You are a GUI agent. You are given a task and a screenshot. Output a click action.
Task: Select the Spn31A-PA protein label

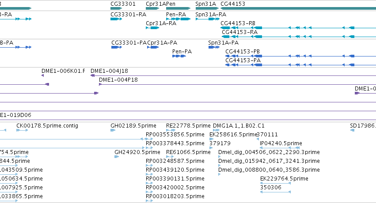224,43
